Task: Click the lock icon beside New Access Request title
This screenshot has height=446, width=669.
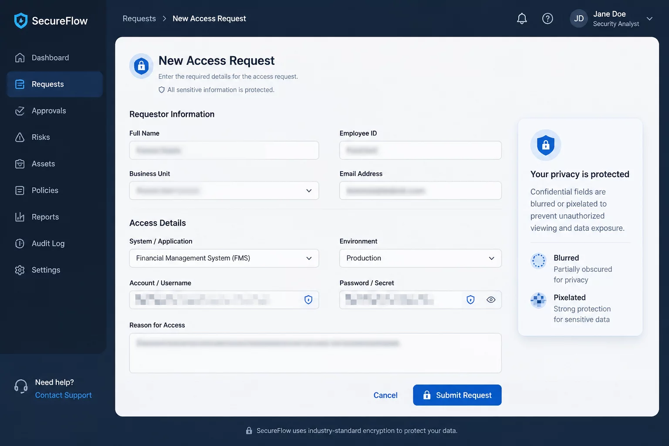Action: tap(141, 66)
